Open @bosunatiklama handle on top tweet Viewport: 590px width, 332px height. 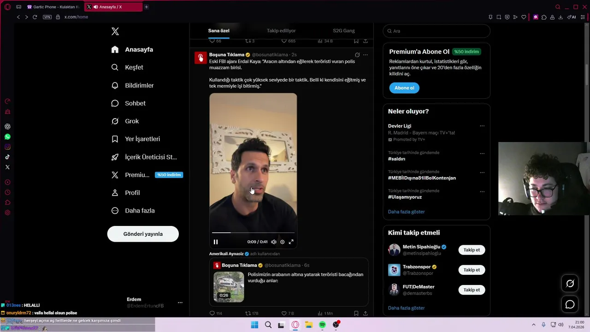[x=270, y=55]
